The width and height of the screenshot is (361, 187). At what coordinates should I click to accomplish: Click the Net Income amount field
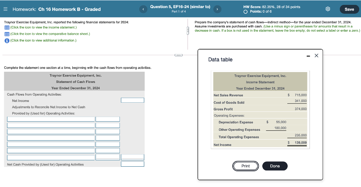click(133, 100)
